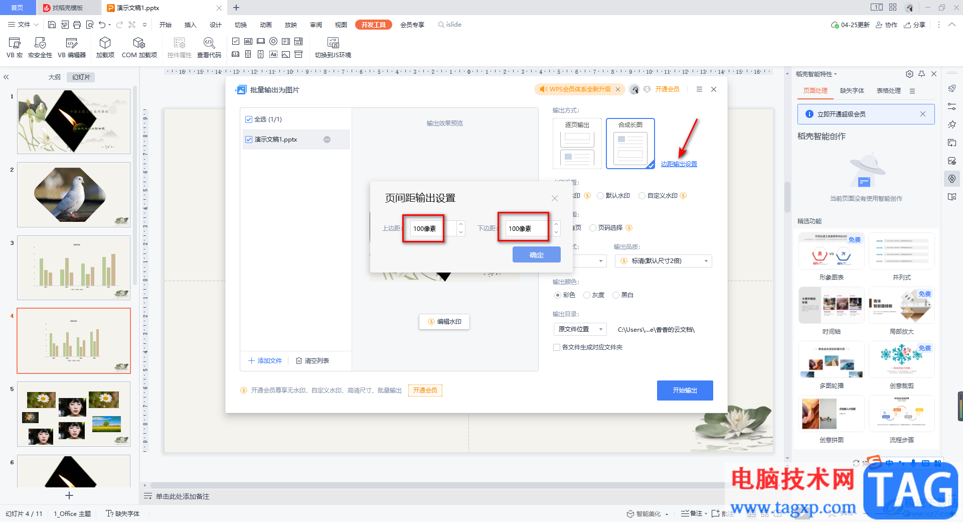Click the 编辑水印 button
Screen dimensions: 963x522
(444, 322)
